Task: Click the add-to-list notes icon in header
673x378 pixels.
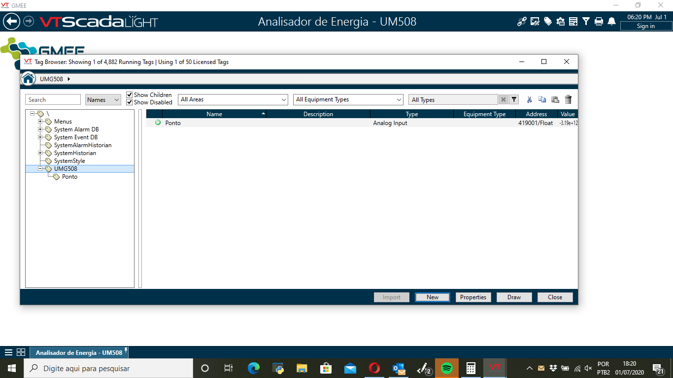Action: point(573,21)
